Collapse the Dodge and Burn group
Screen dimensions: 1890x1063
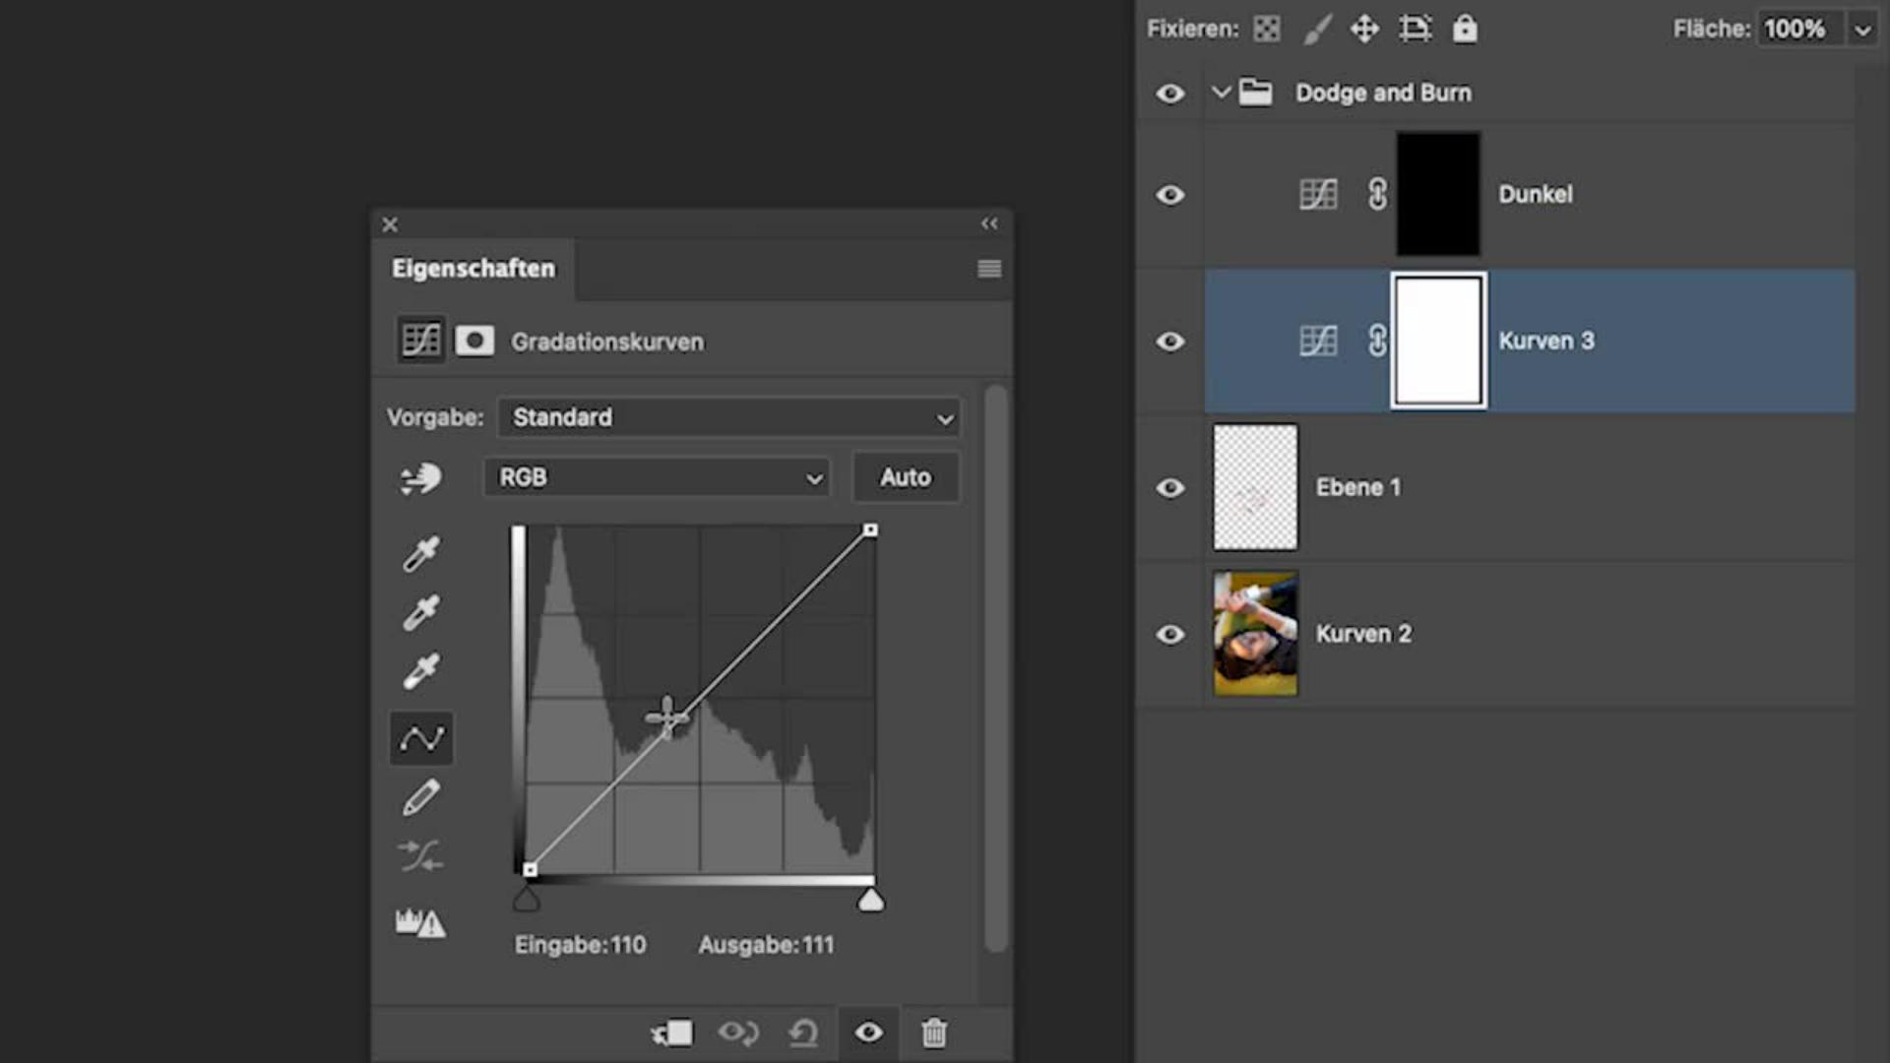click(x=1222, y=93)
